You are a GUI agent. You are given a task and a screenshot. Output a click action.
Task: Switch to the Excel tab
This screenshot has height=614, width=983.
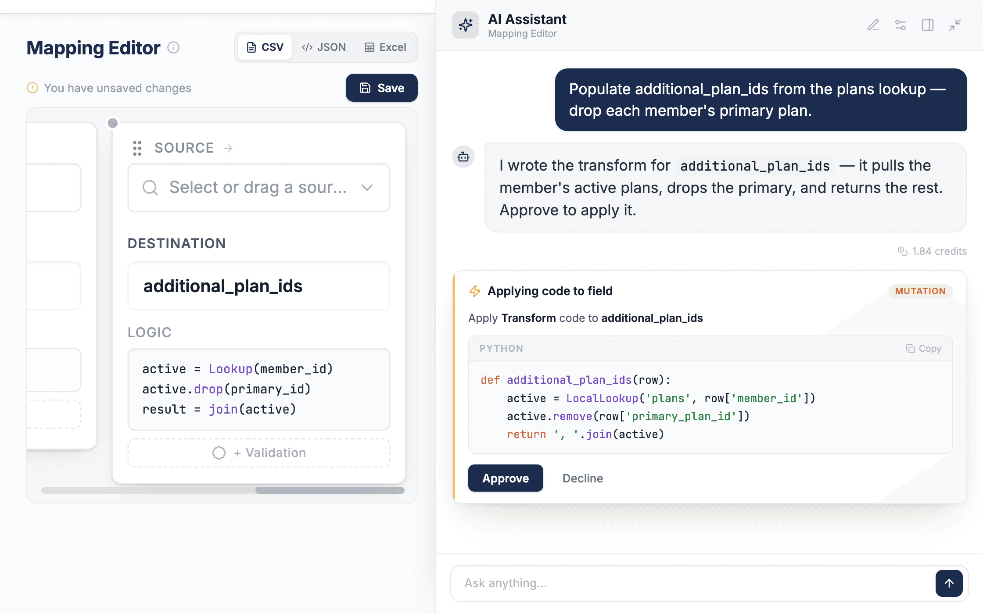point(385,47)
